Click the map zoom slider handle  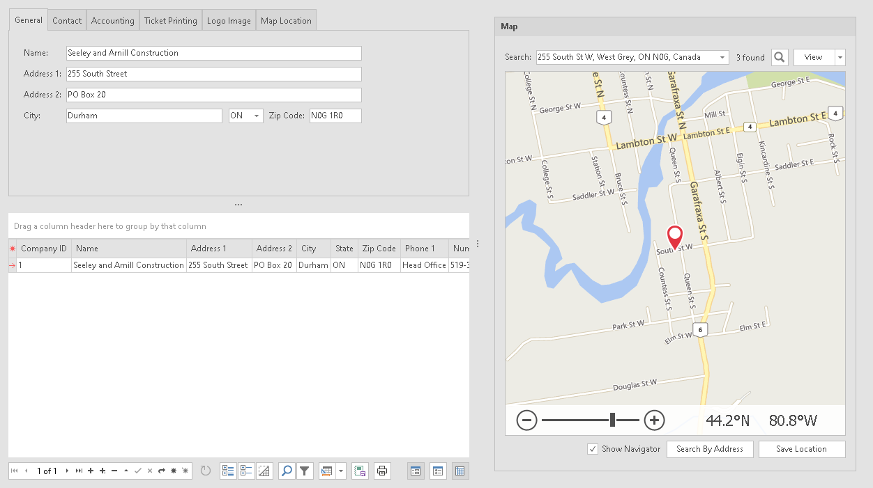pyautogui.click(x=612, y=420)
